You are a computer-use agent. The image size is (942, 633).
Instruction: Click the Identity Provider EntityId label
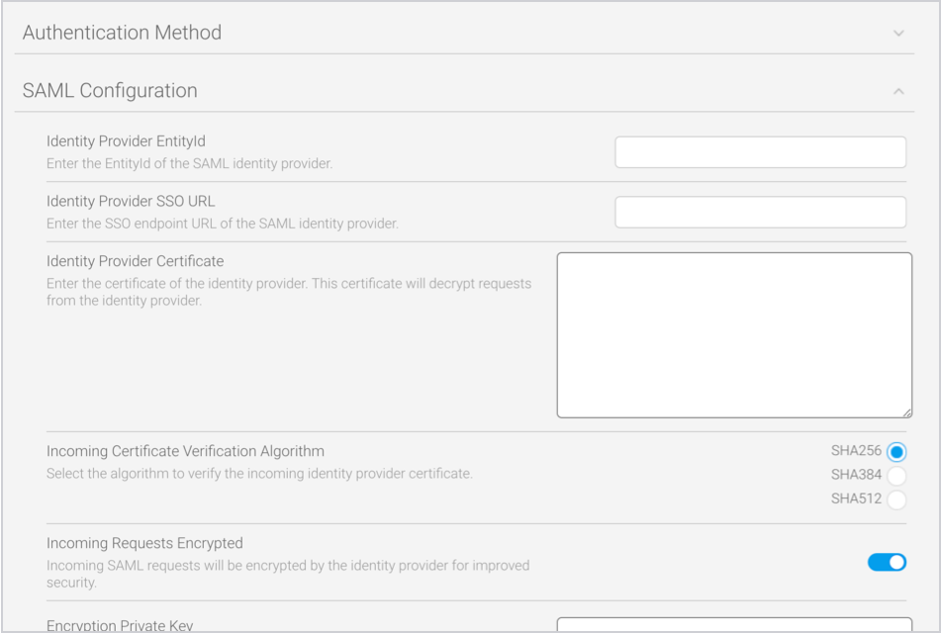[126, 141]
